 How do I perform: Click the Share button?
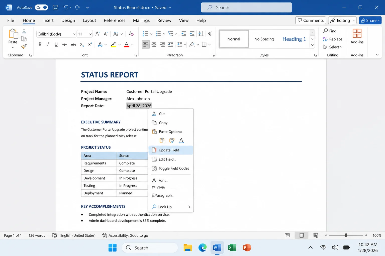[x=370, y=20]
